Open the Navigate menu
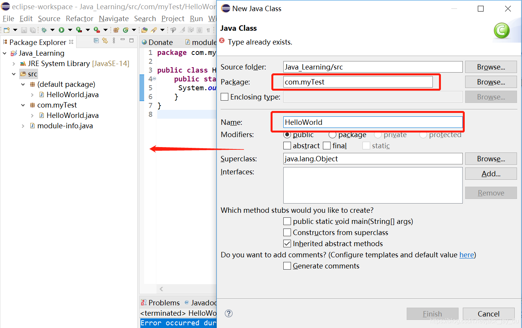 114,18
